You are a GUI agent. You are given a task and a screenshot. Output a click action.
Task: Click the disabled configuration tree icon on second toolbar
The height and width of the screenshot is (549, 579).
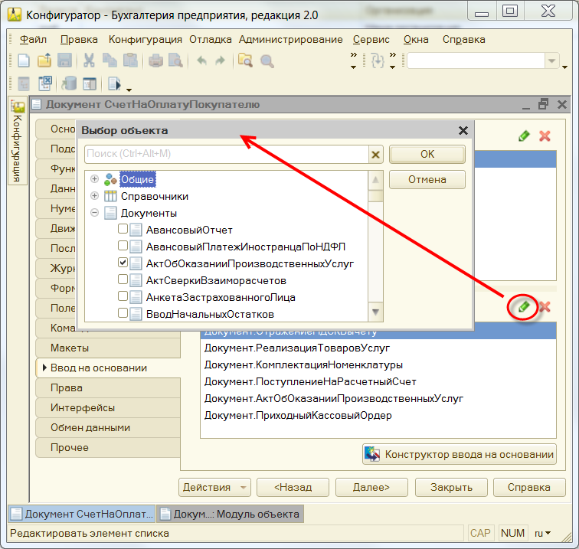point(24,83)
